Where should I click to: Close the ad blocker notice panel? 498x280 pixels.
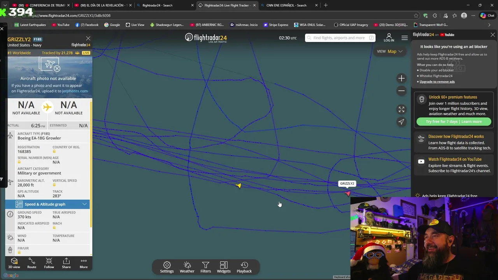pos(493,35)
